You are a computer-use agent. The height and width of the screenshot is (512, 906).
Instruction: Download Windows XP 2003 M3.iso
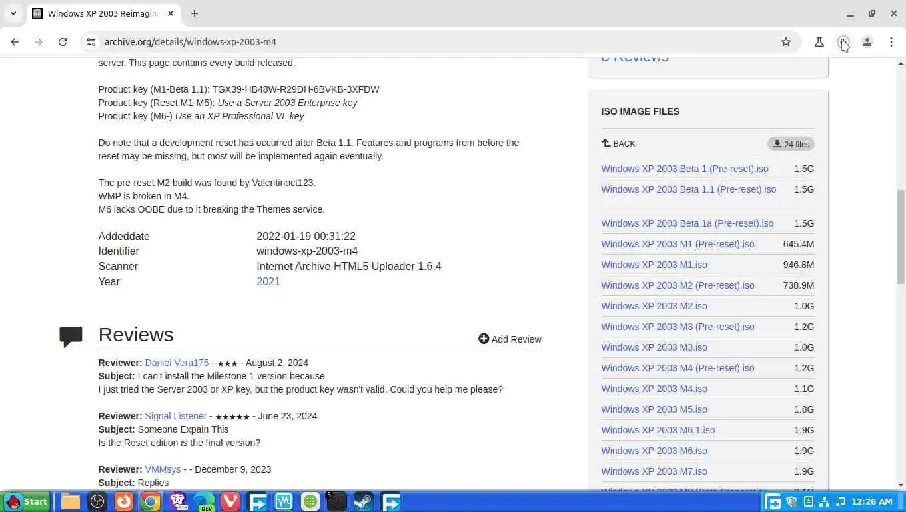pos(654,347)
